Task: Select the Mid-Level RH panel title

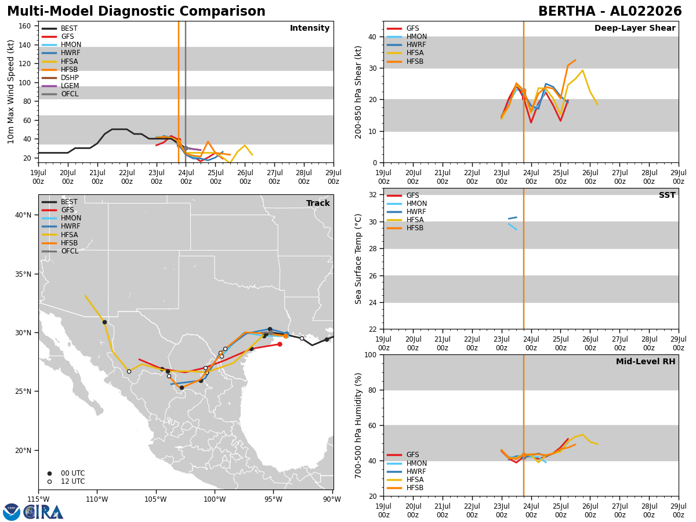Action: coord(646,362)
